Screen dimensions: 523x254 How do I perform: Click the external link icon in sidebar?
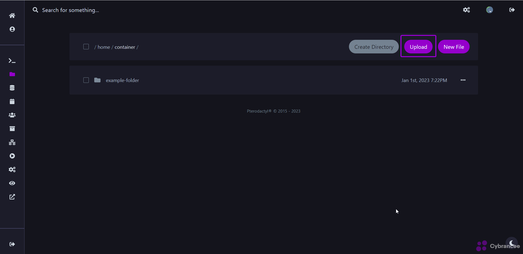[x=12, y=197]
